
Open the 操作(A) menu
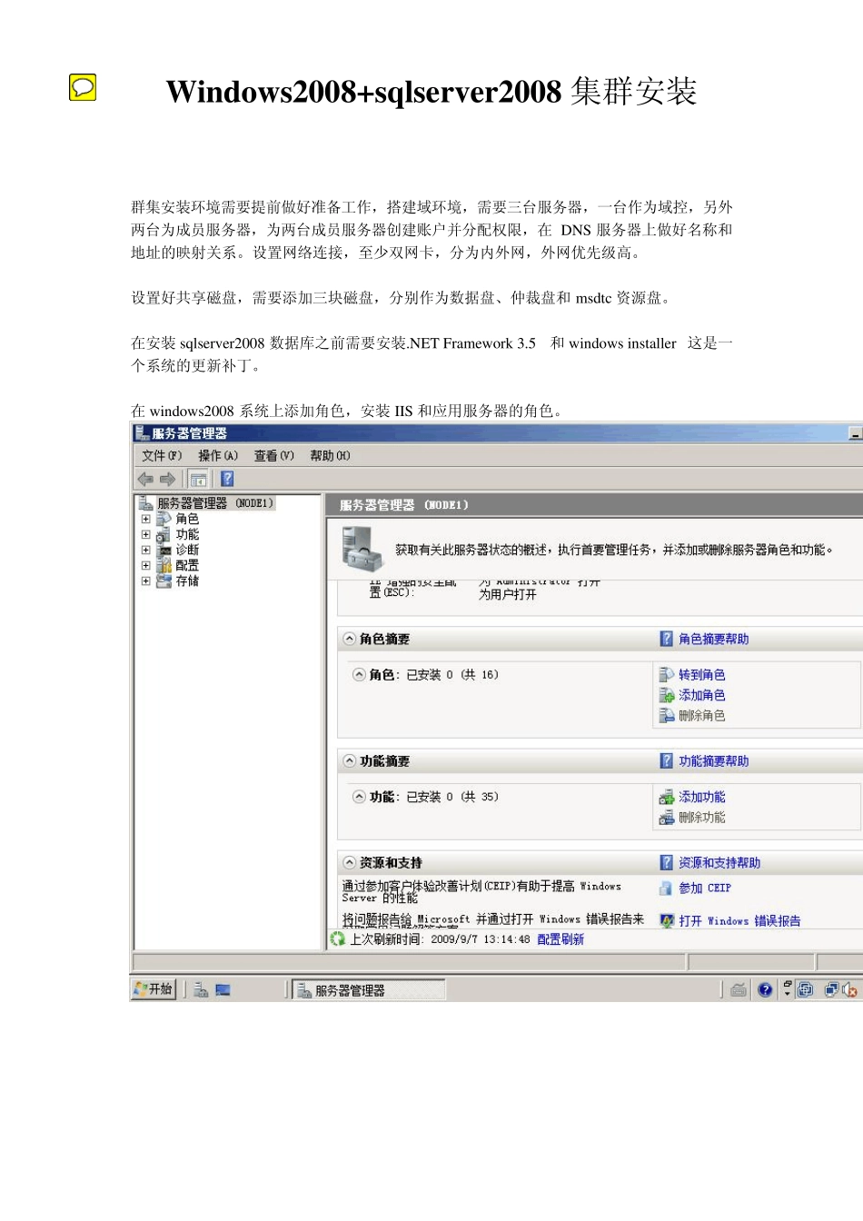pos(218,455)
